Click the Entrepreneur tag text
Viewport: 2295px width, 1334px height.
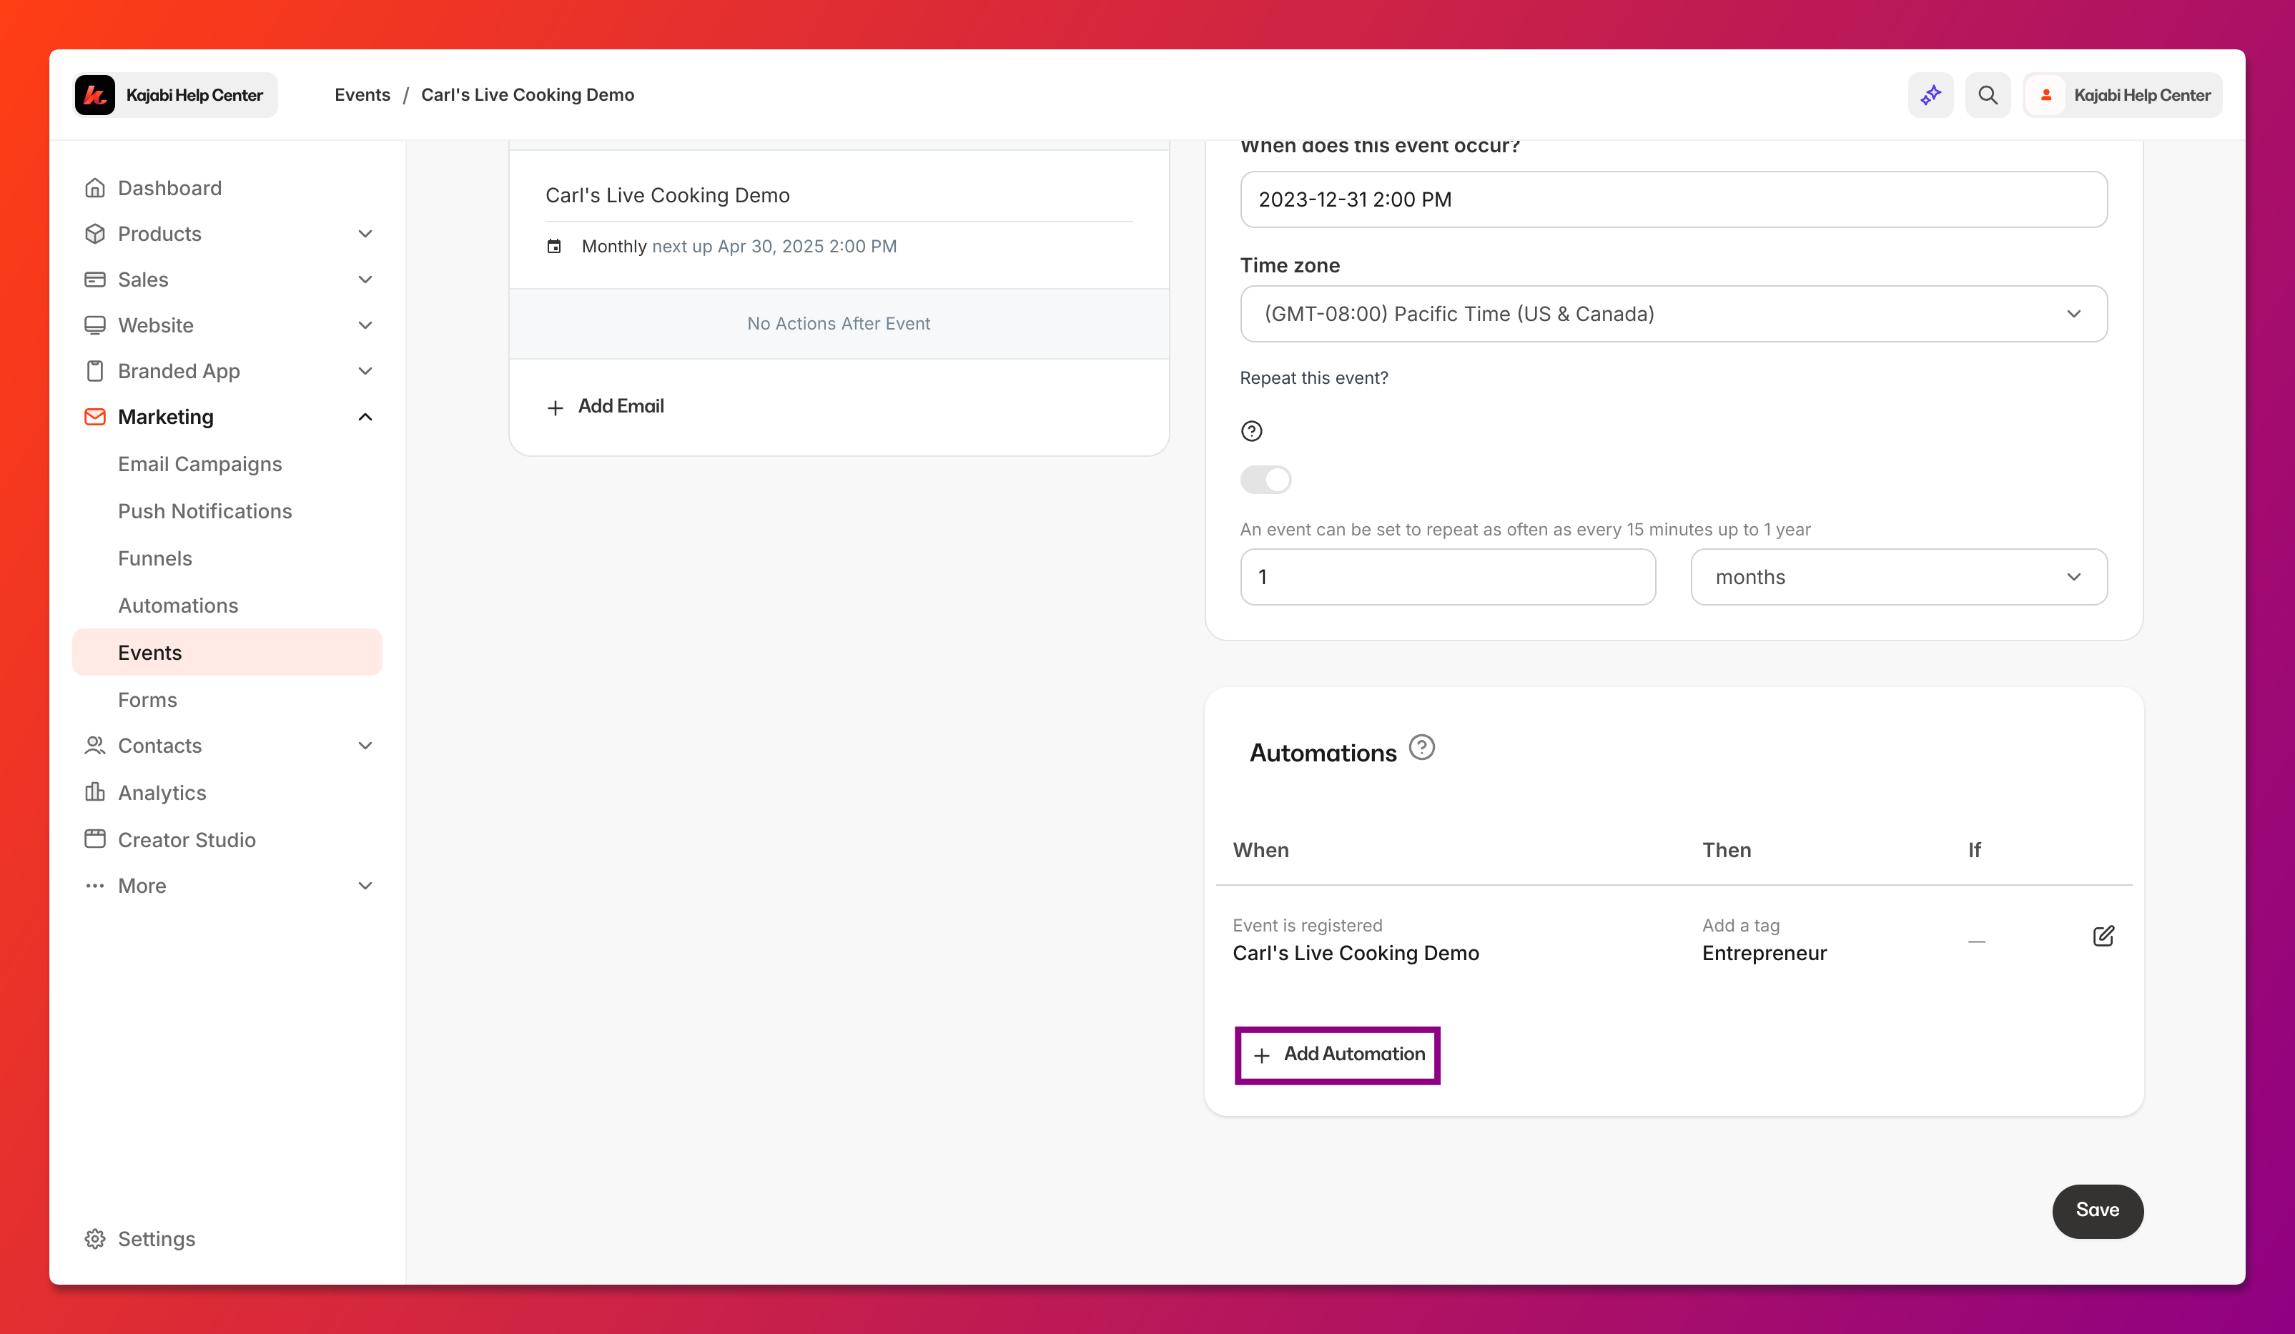tap(1764, 954)
